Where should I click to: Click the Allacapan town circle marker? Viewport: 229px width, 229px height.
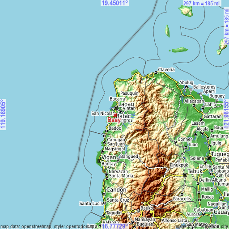click(x=194, y=106)
